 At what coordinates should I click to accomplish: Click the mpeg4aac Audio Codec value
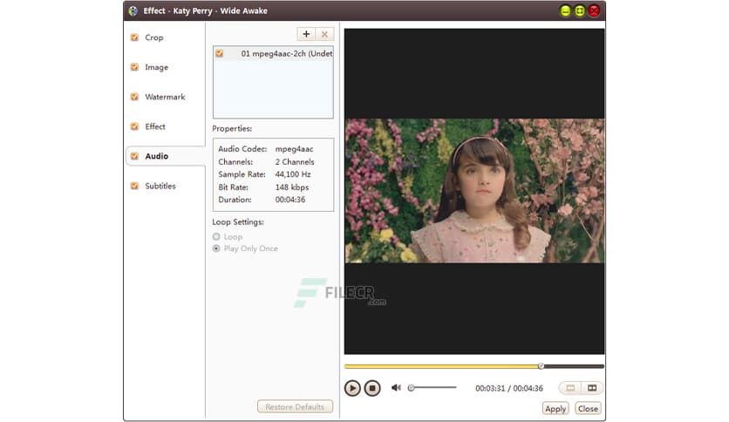pyautogui.click(x=294, y=149)
